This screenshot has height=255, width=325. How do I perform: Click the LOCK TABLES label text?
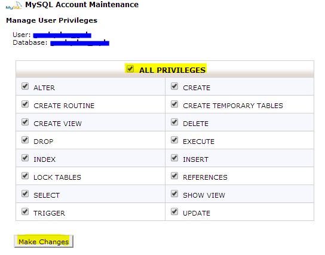point(57,177)
